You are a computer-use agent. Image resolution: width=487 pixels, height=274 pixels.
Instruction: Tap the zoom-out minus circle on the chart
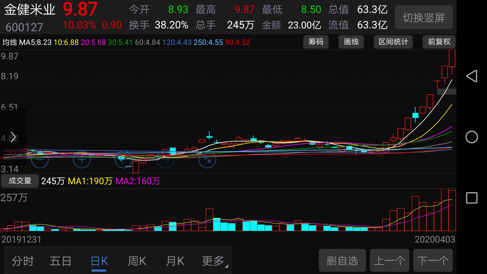pos(40,159)
